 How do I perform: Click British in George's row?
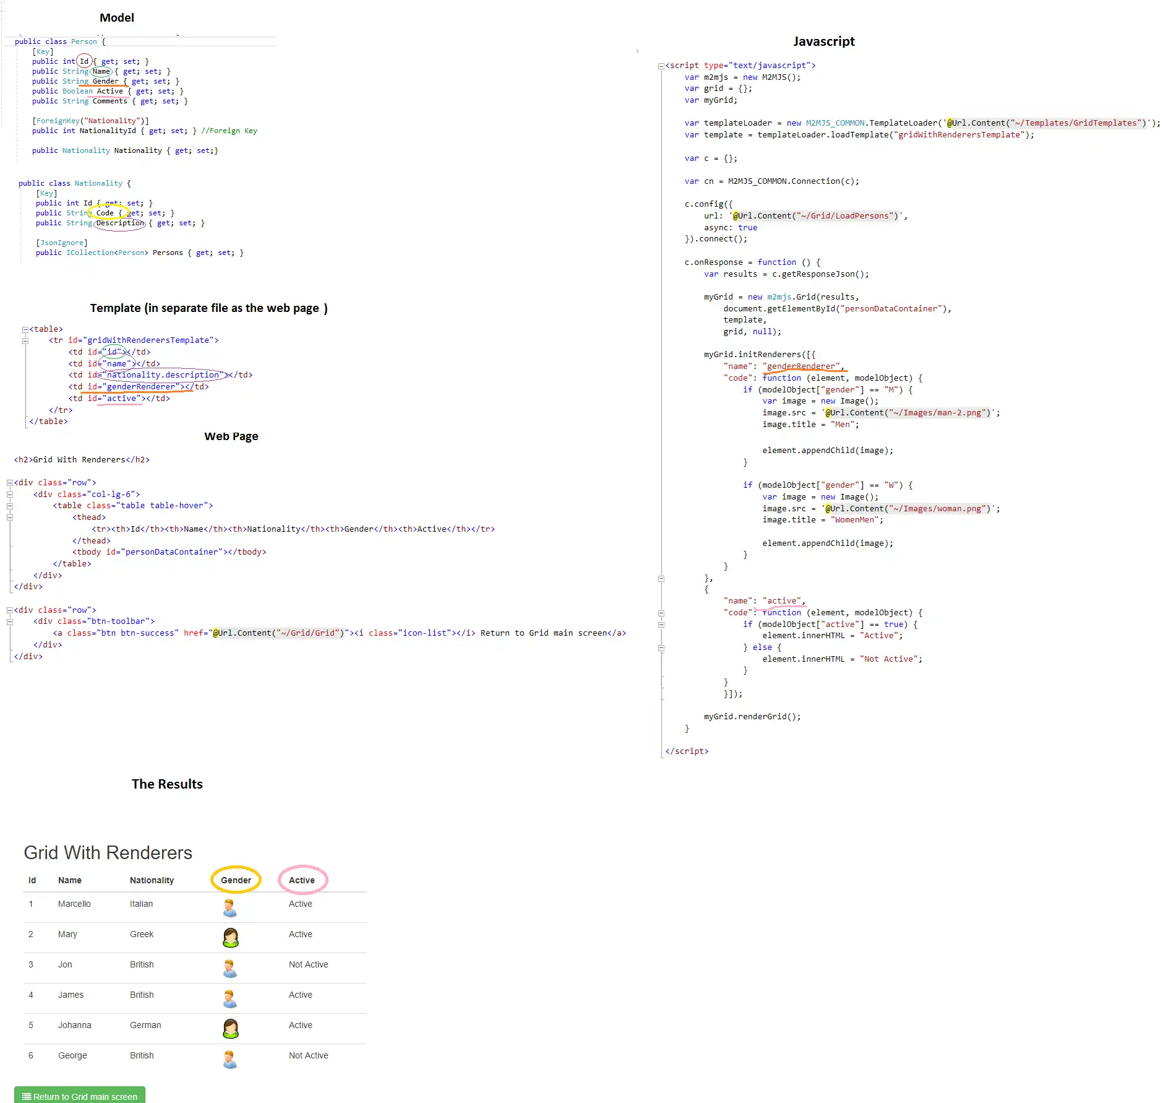[x=142, y=1055]
